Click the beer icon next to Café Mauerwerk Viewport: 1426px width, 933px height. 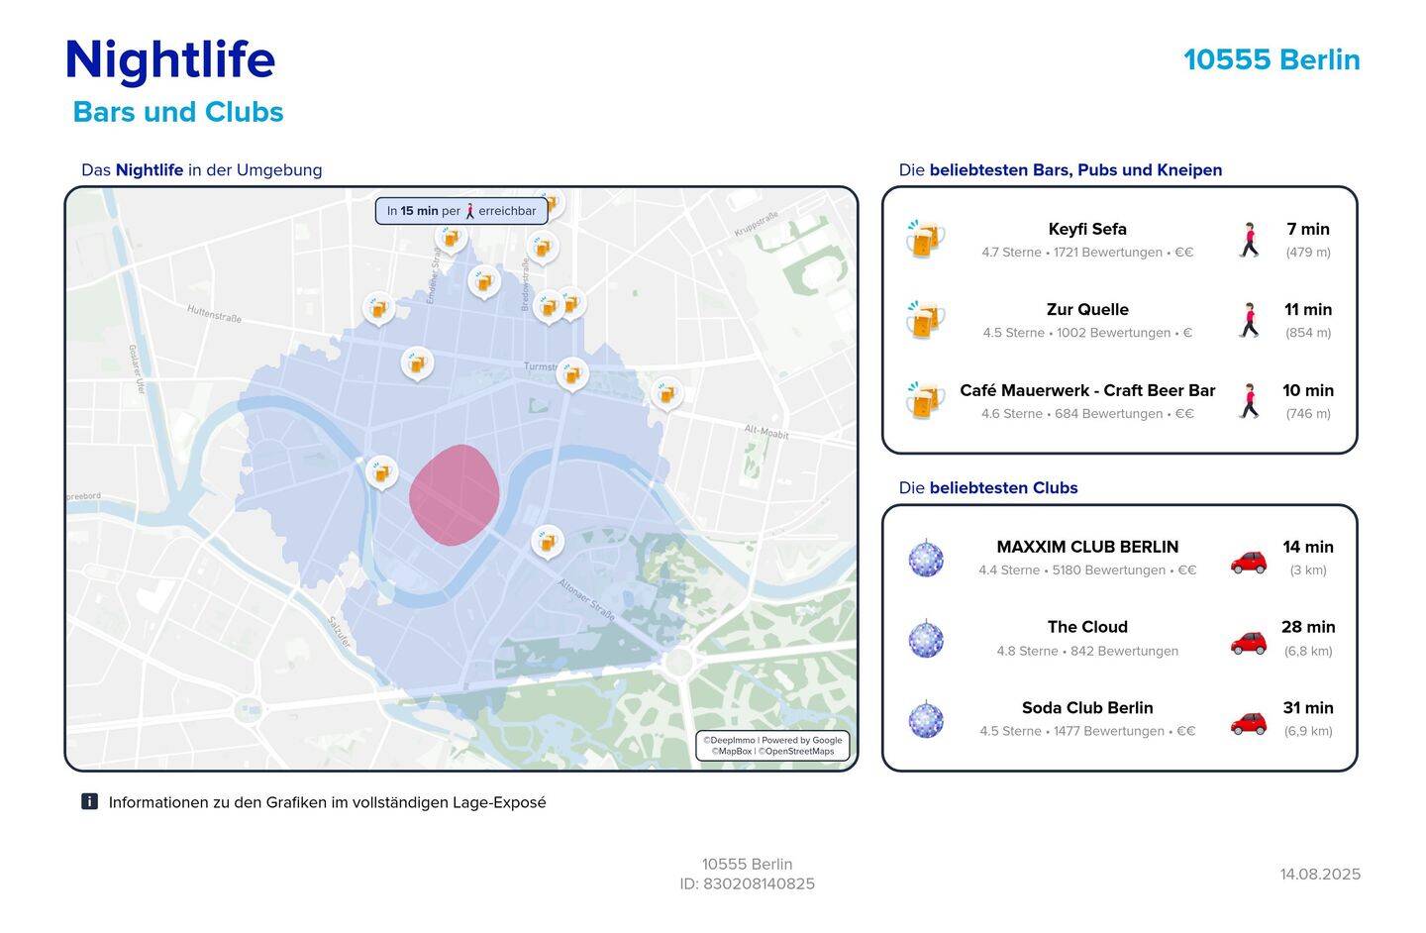click(x=925, y=401)
